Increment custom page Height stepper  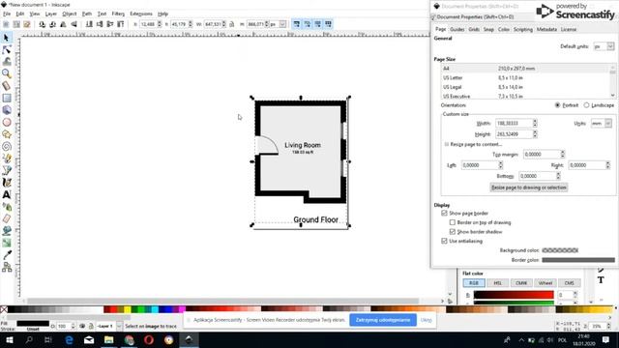point(535,132)
